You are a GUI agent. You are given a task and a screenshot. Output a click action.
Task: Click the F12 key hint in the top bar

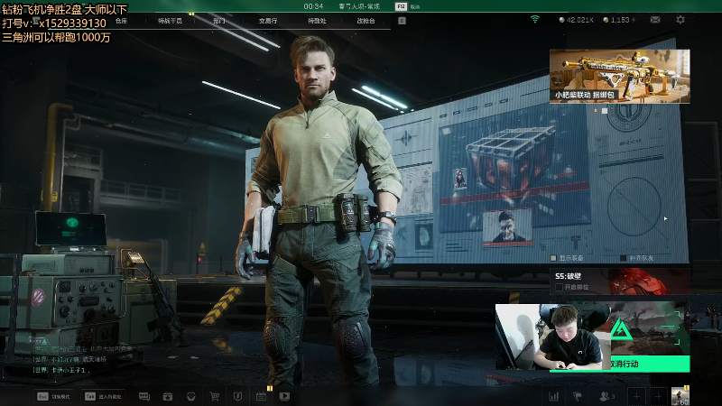(x=401, y=6)
